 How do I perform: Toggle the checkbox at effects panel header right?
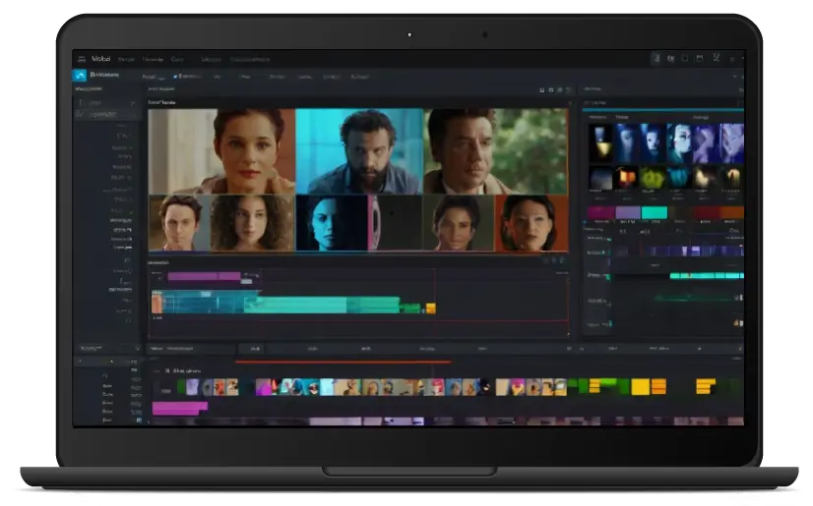coord(739,103)
